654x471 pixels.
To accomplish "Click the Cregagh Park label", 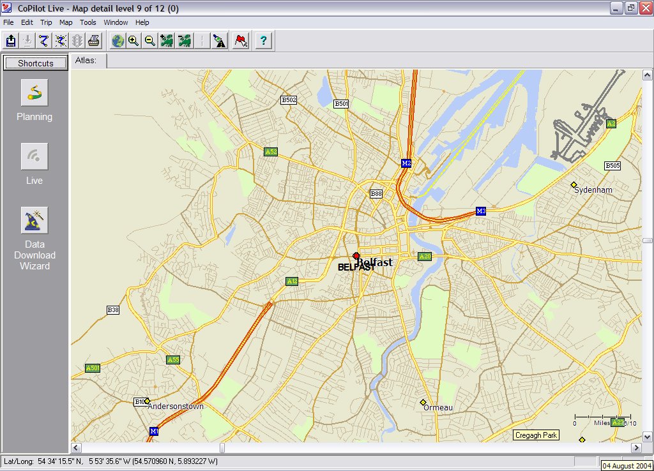I will pos(536,435).
